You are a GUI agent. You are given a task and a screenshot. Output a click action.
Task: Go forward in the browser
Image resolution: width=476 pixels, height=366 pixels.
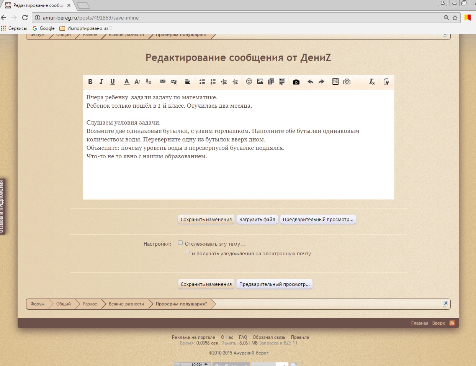coord(14,18)
